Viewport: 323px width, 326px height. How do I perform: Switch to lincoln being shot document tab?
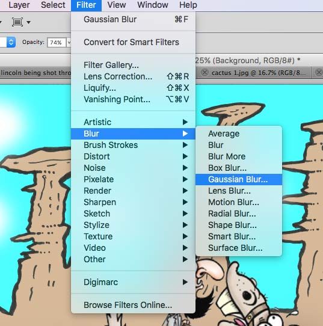pos(35,73)
